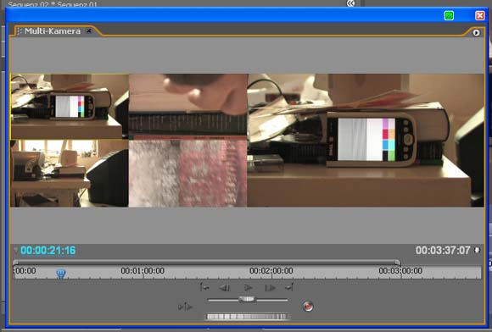Step forward one frame
Image resolution: width=492 pixels, height=332 pixels.
pos(270,287)
